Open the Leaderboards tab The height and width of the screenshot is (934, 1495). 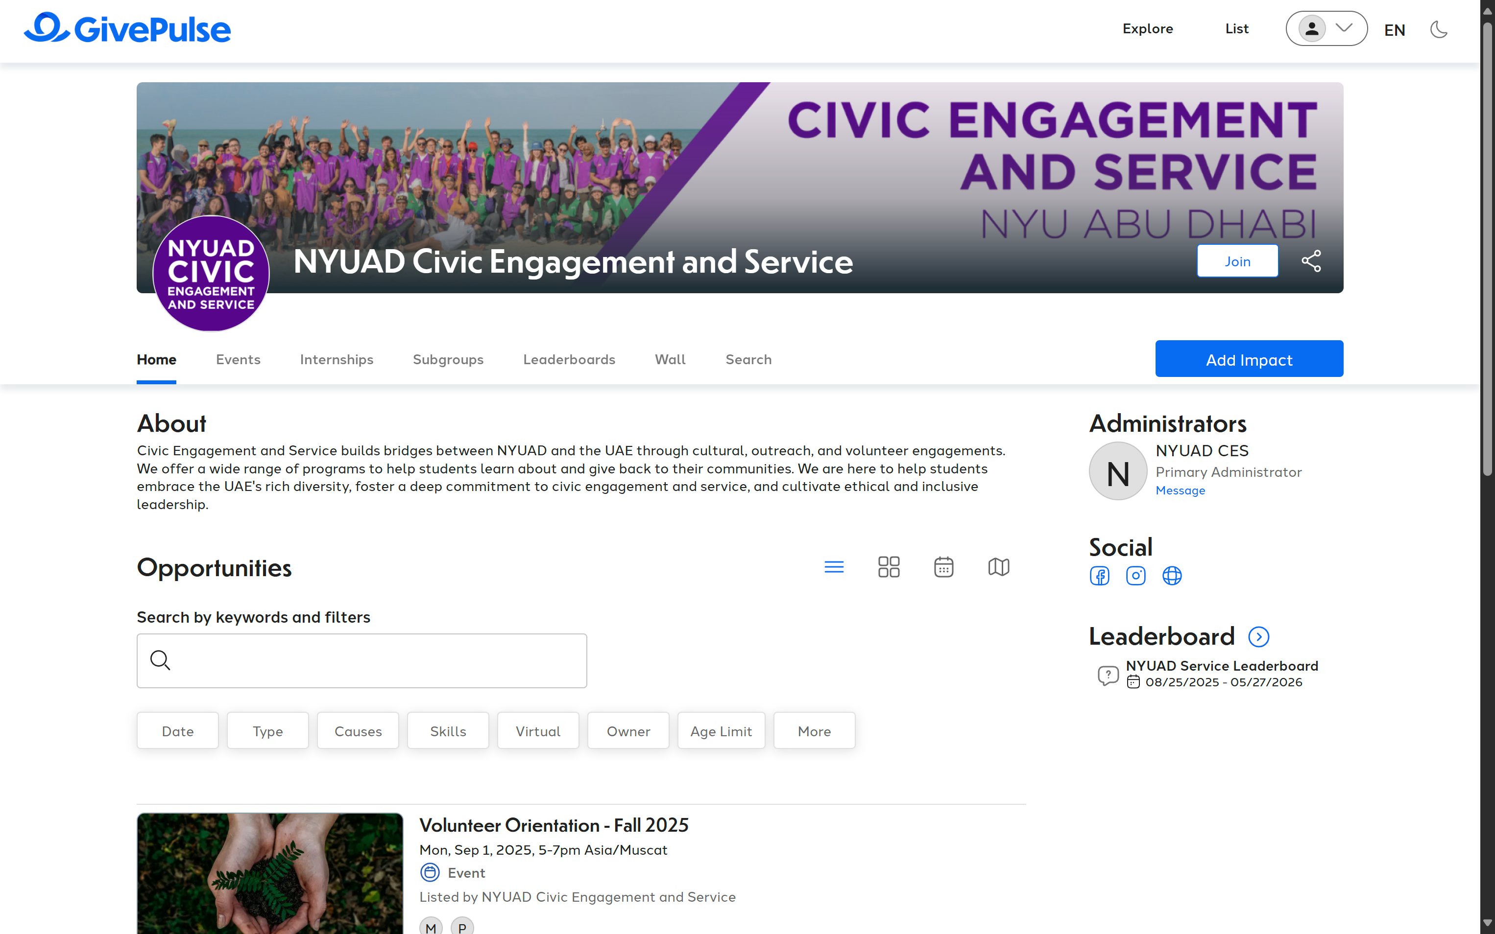point(569,359)
